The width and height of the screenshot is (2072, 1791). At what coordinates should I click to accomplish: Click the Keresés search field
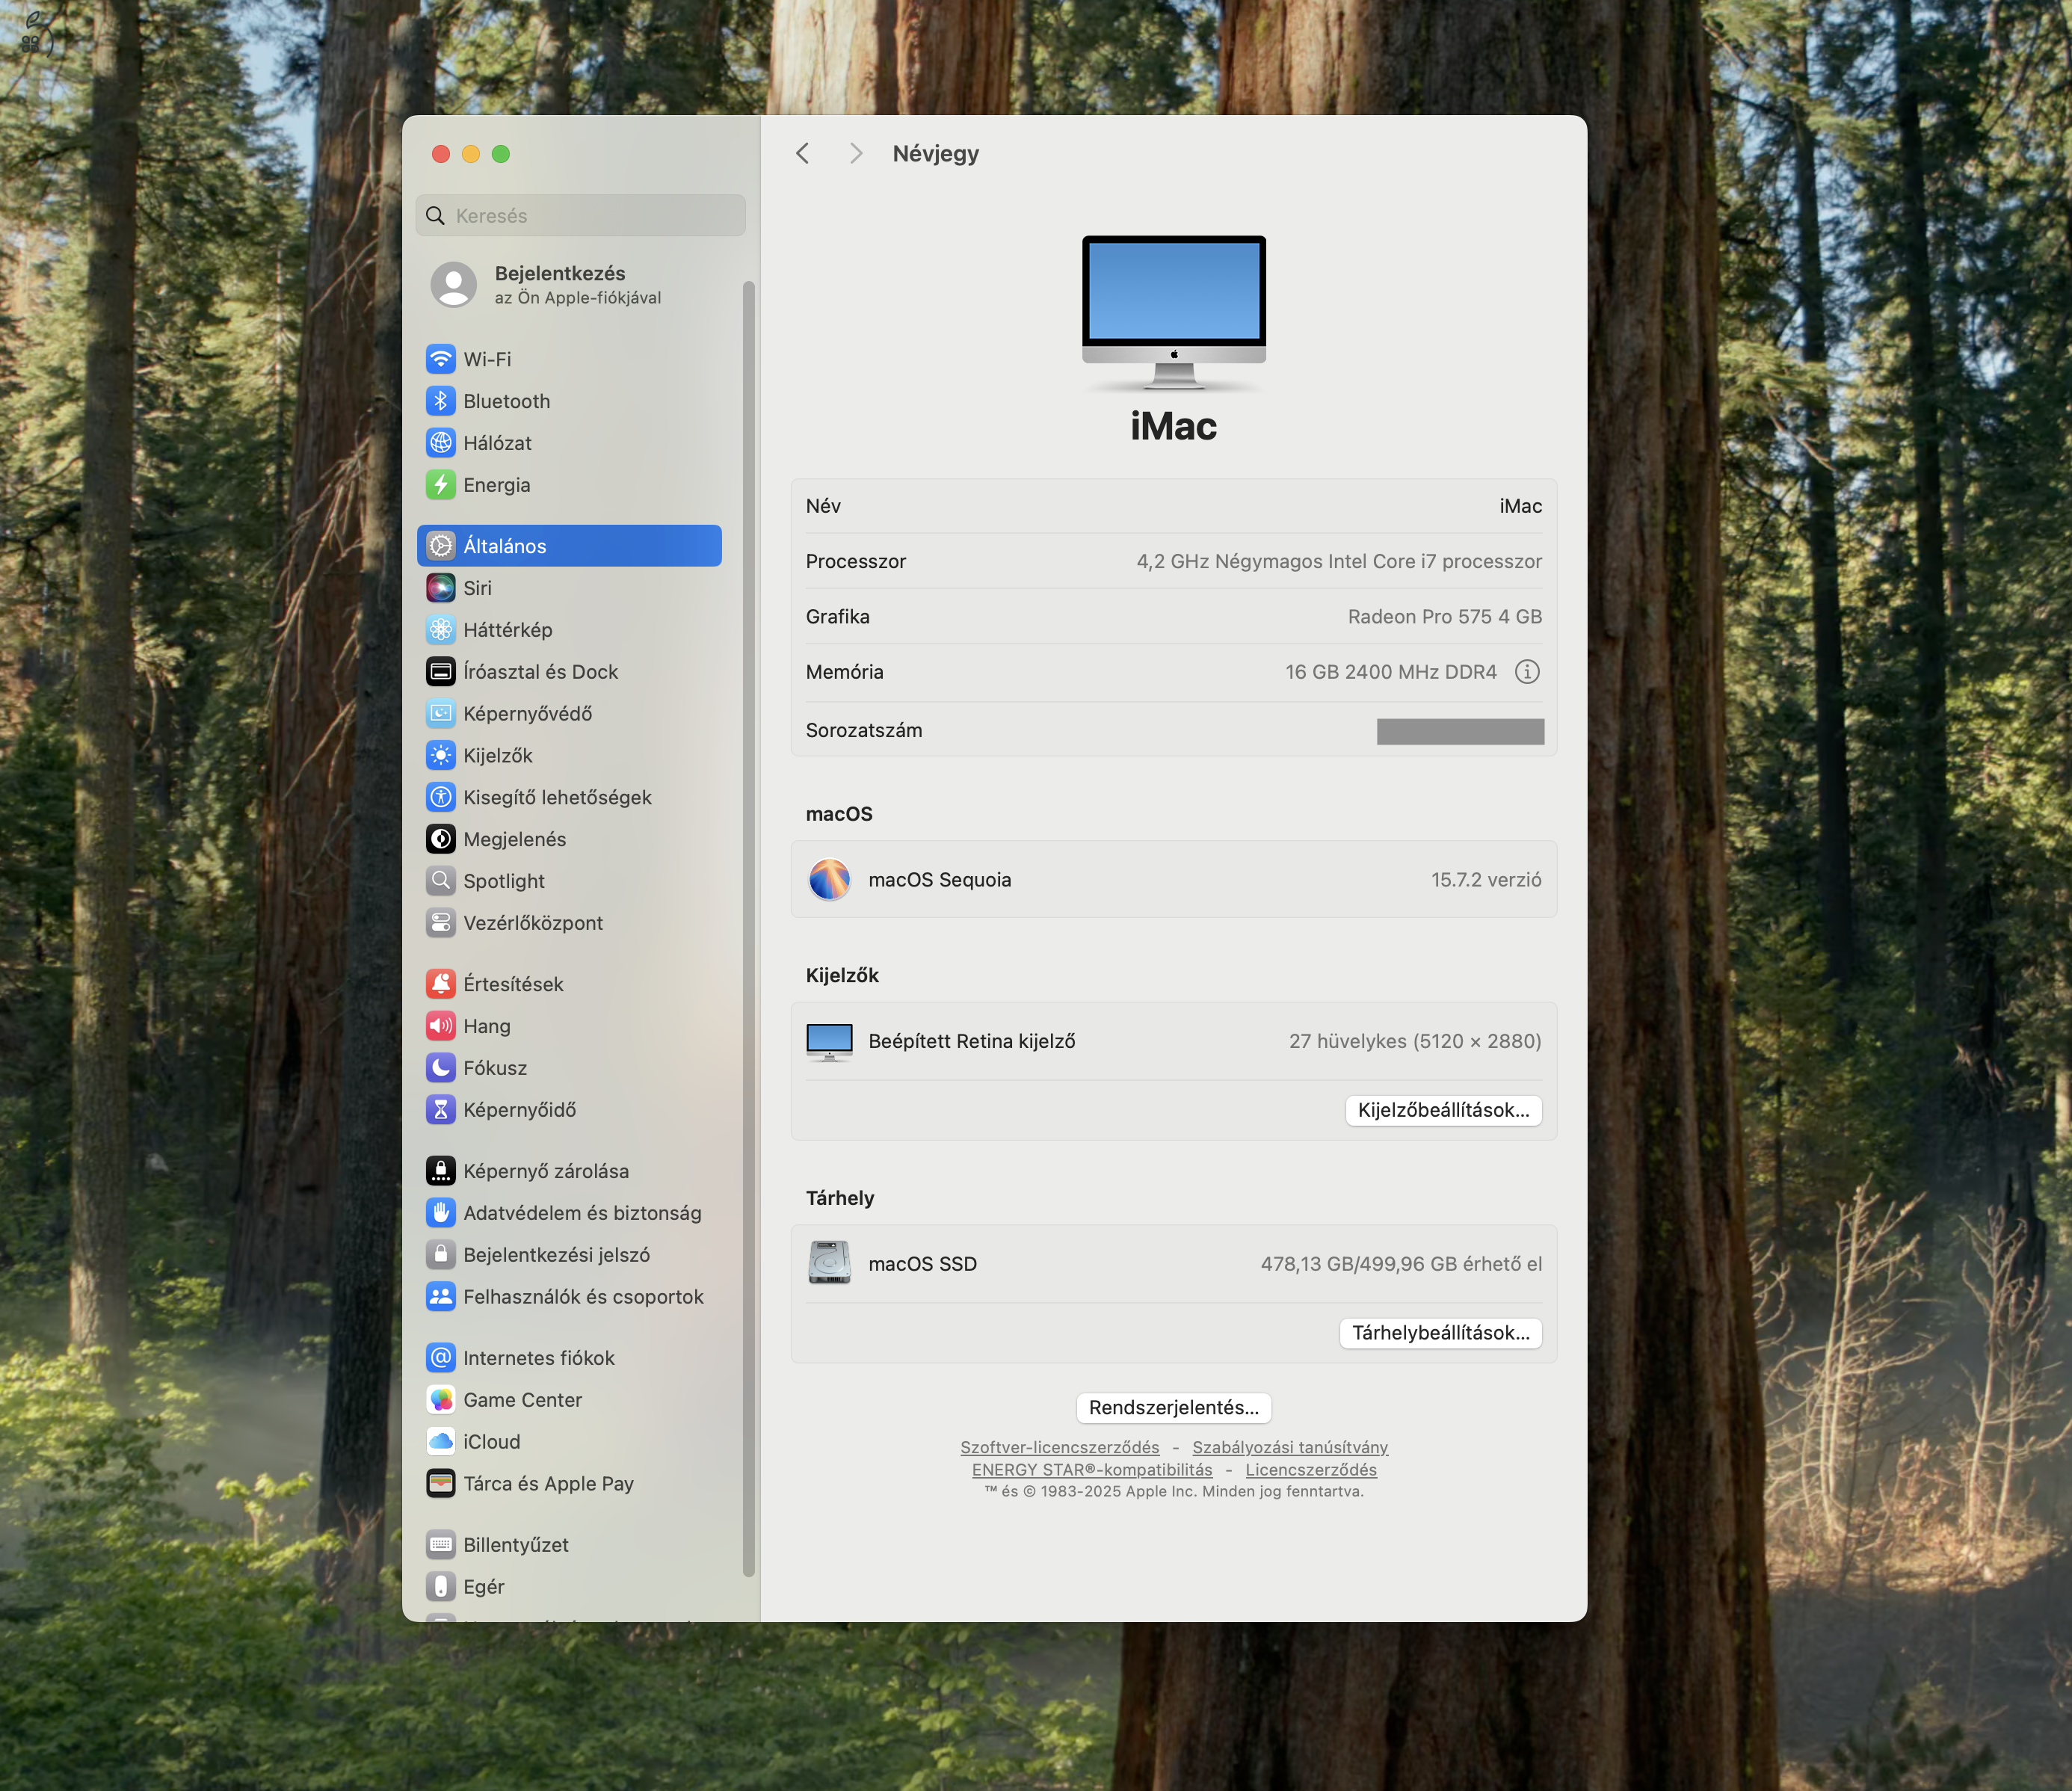click(580, 216)
